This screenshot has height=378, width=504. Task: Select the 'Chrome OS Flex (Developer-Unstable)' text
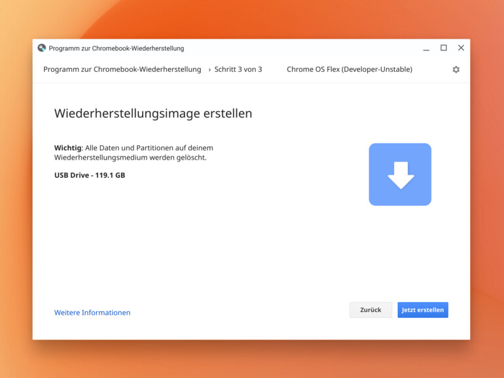pyautogui.click(x=350, y=69)
